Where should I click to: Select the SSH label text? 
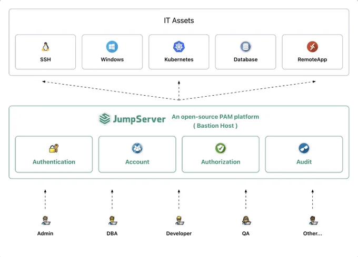click(x=45, y=59)
